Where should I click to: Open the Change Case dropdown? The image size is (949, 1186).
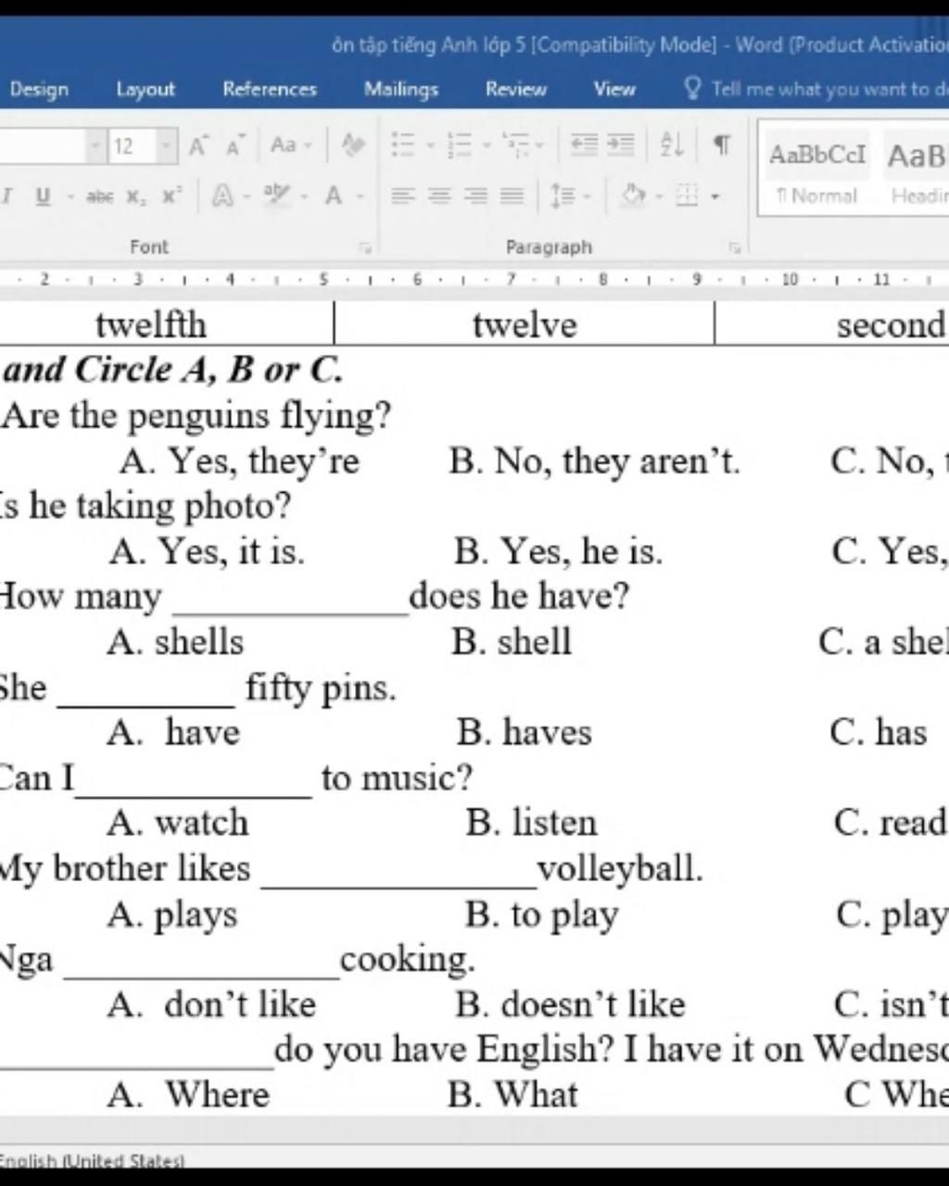pyautogui.click(x=290, y=145)
